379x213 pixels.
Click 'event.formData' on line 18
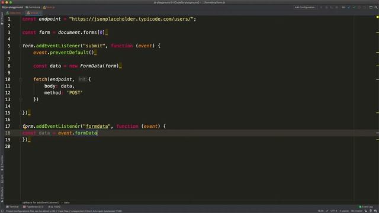[x=78, y=133]
